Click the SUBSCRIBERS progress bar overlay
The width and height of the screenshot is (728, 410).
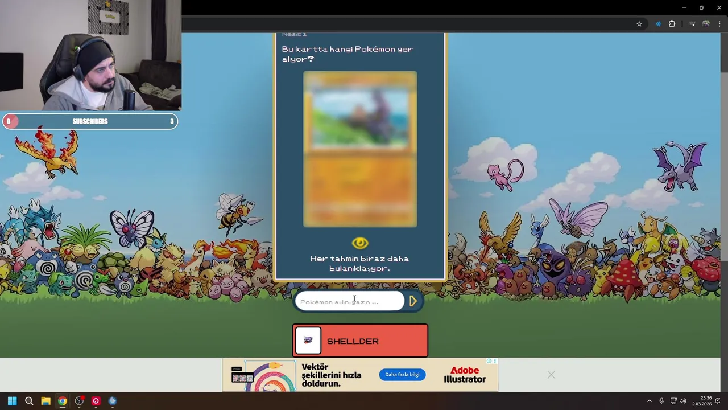pos(90,121)
